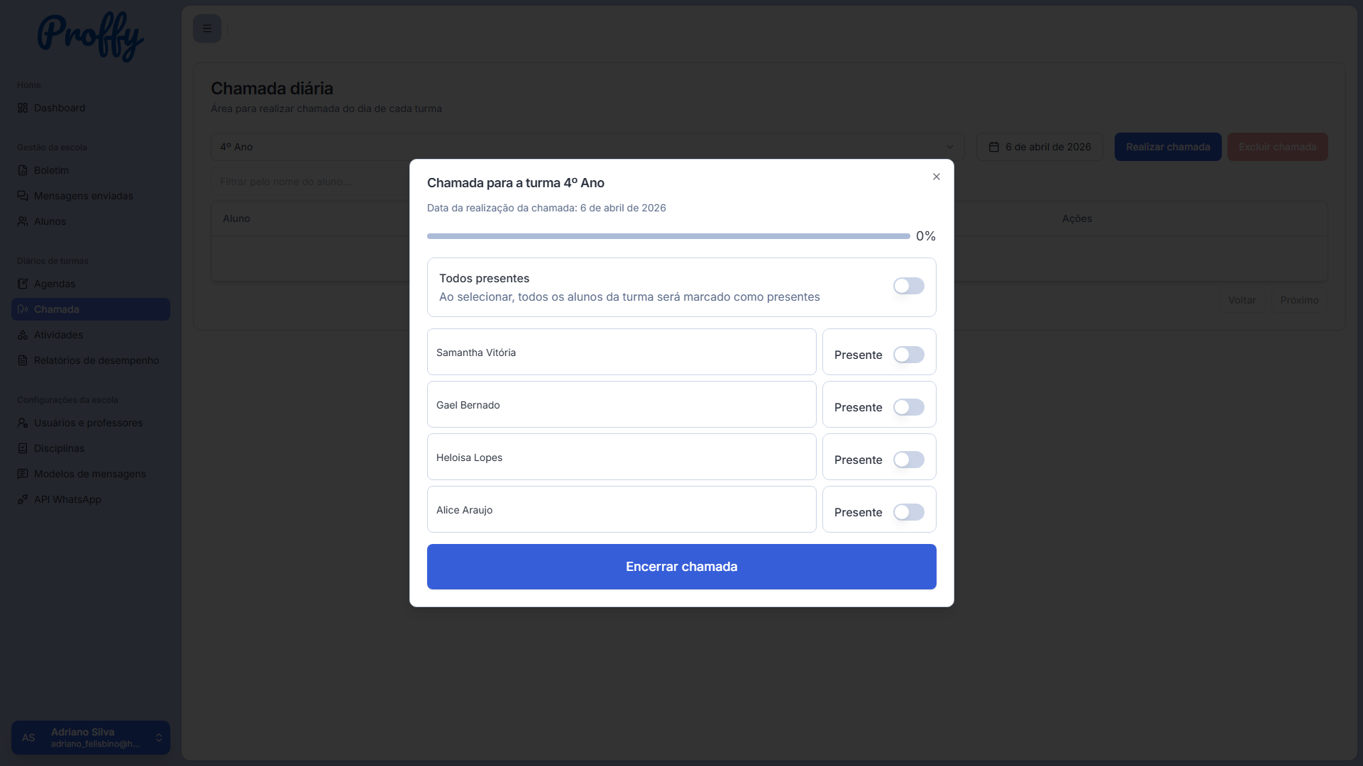Open Atividades in the sidebar menu

[58, 335]
